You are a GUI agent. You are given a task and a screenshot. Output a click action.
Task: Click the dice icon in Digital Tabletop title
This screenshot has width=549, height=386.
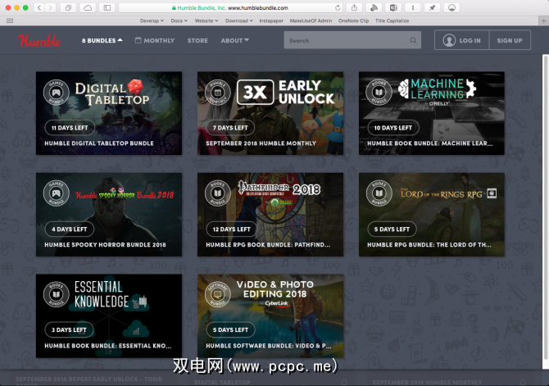pos(135,87)
